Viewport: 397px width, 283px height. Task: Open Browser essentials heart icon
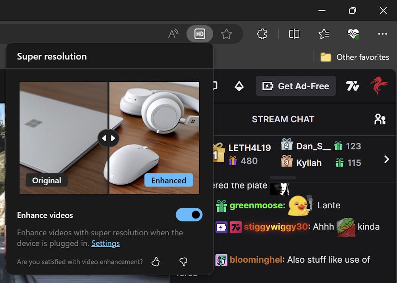click(353, 34)
